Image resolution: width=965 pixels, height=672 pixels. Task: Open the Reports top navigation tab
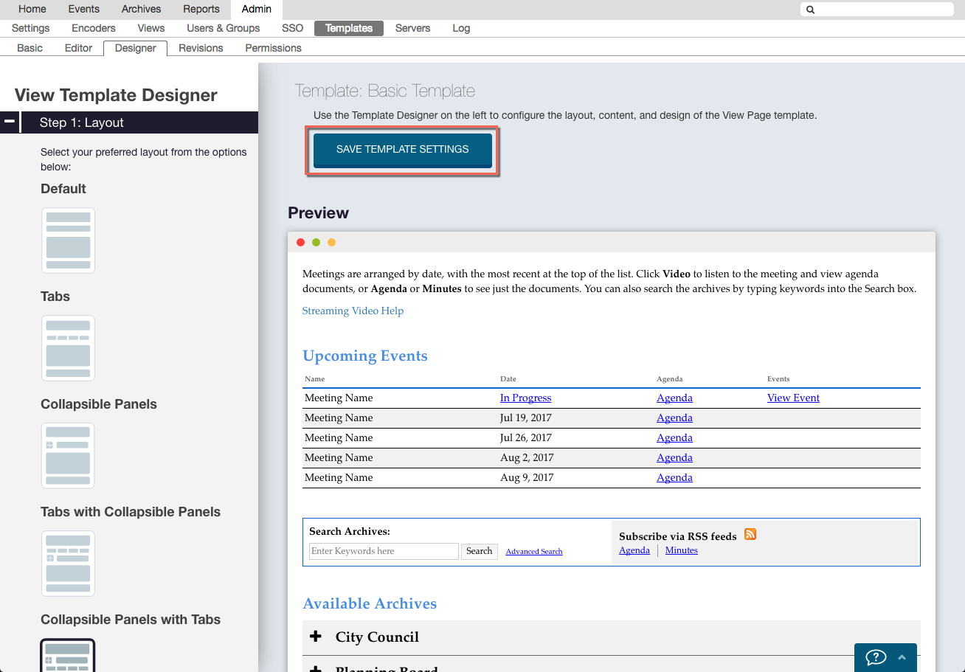[201, 9]
